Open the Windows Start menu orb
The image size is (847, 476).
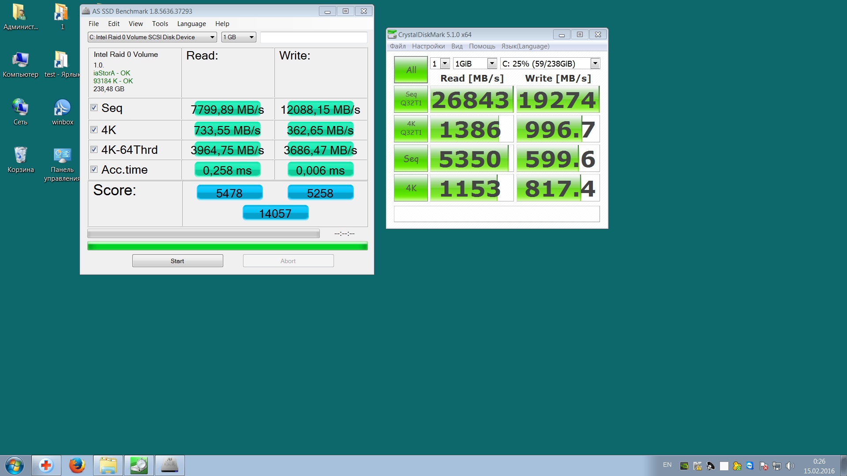tap(14, 465)
